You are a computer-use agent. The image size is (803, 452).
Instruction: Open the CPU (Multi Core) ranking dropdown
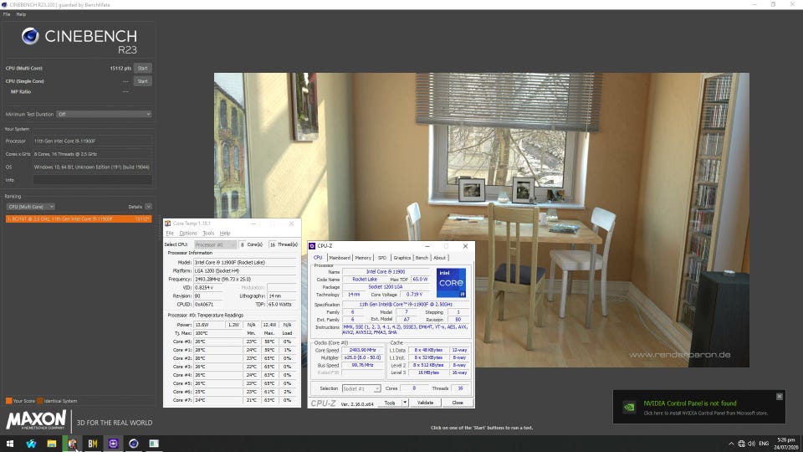point(31,207)
